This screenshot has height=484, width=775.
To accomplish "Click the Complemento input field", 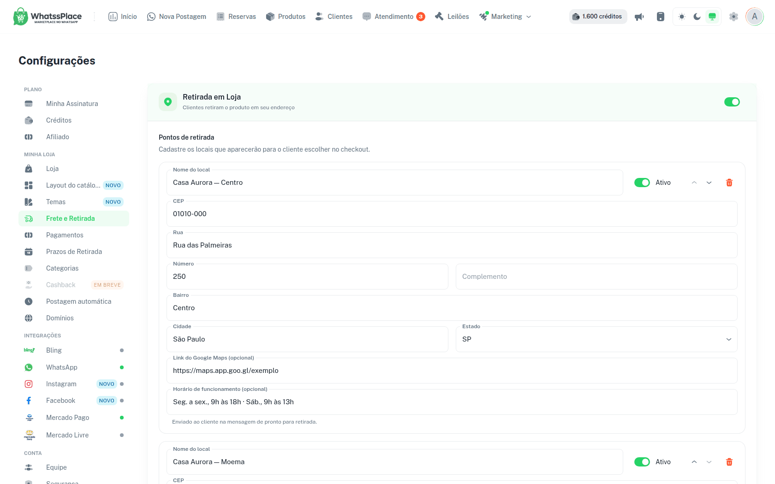I will pyautogui.click(x=596, y=277).
